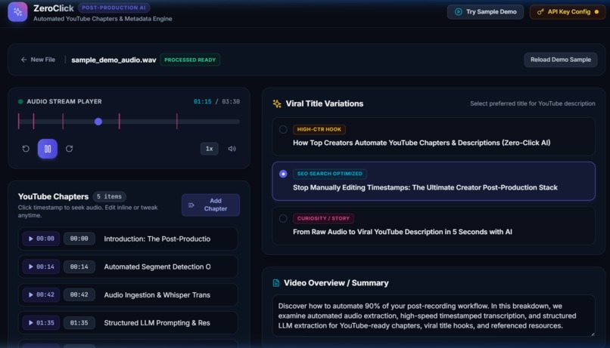Seek to chapter 00:00 play button
Screen dimensions: 610x348
[41, 239]
